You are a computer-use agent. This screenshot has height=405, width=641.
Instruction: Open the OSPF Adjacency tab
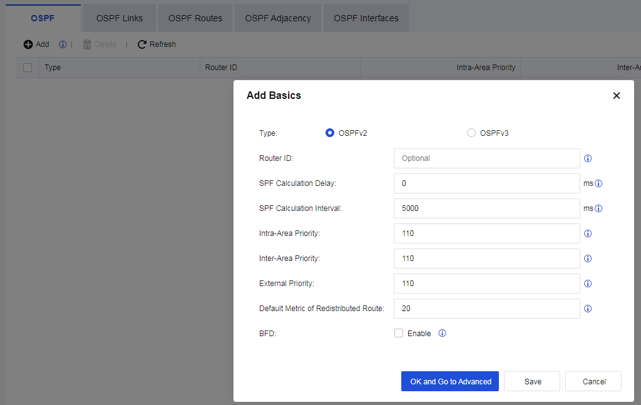click(278, 18)
